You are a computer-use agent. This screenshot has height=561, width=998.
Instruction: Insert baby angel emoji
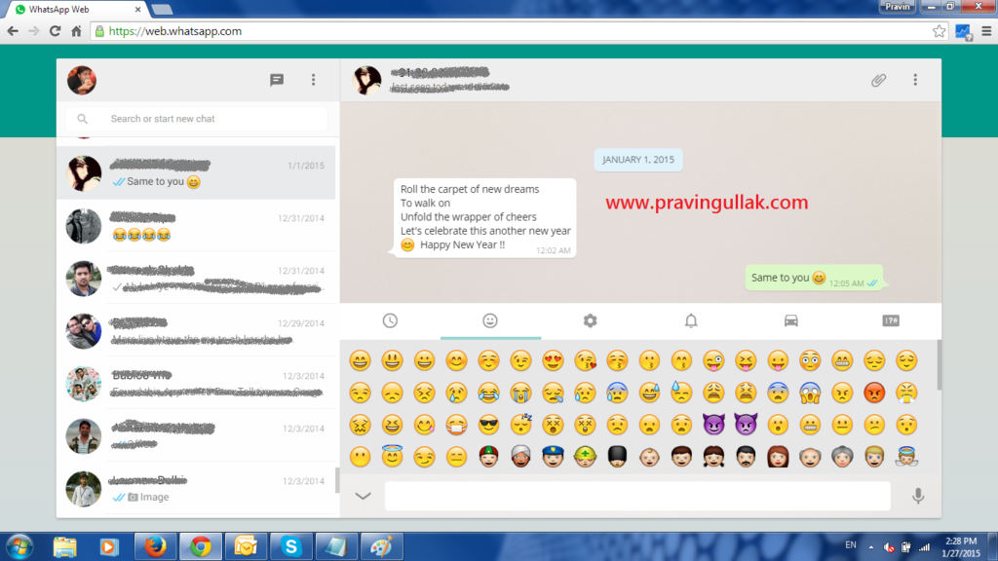[x=906, y=456]
